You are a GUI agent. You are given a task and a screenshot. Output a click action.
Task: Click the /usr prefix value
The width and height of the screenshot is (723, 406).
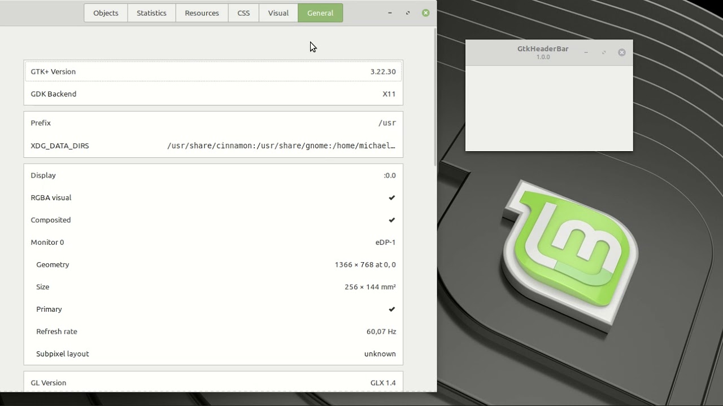pos(387,123)
